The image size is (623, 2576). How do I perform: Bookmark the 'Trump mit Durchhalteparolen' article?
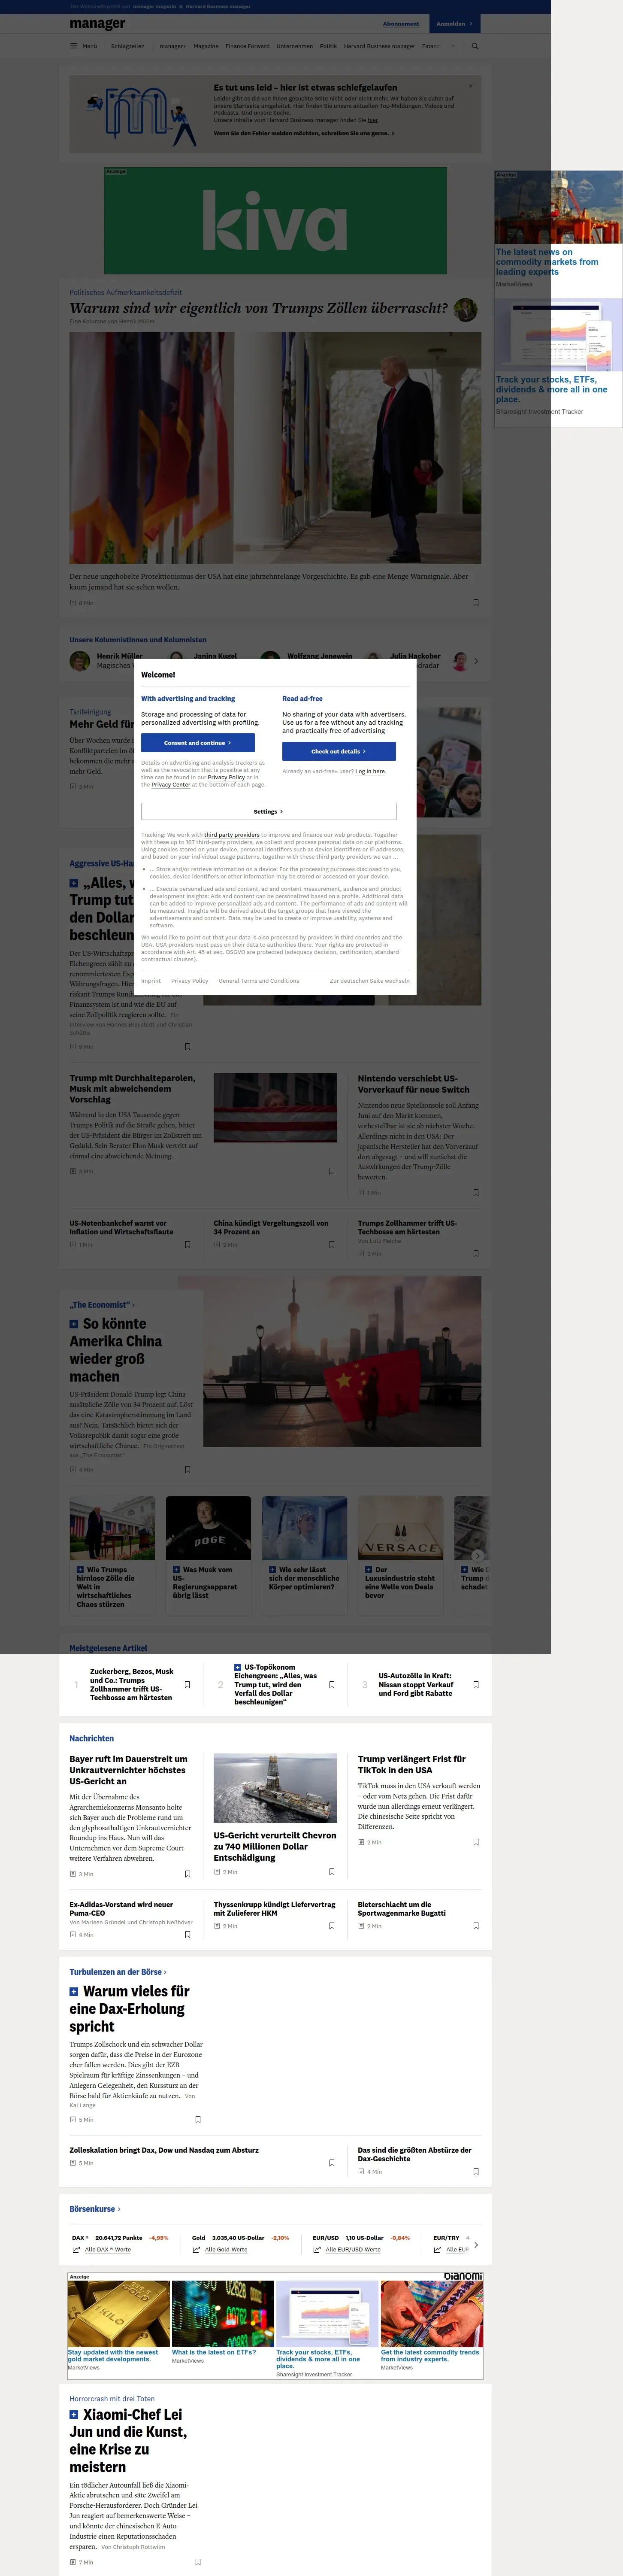coord(332,1171)
